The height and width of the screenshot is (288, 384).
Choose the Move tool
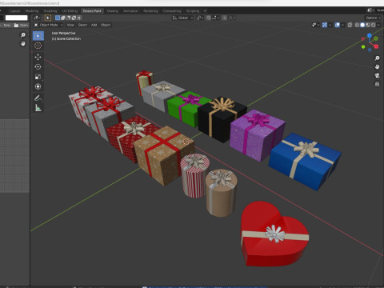click(x=38, y=57)
